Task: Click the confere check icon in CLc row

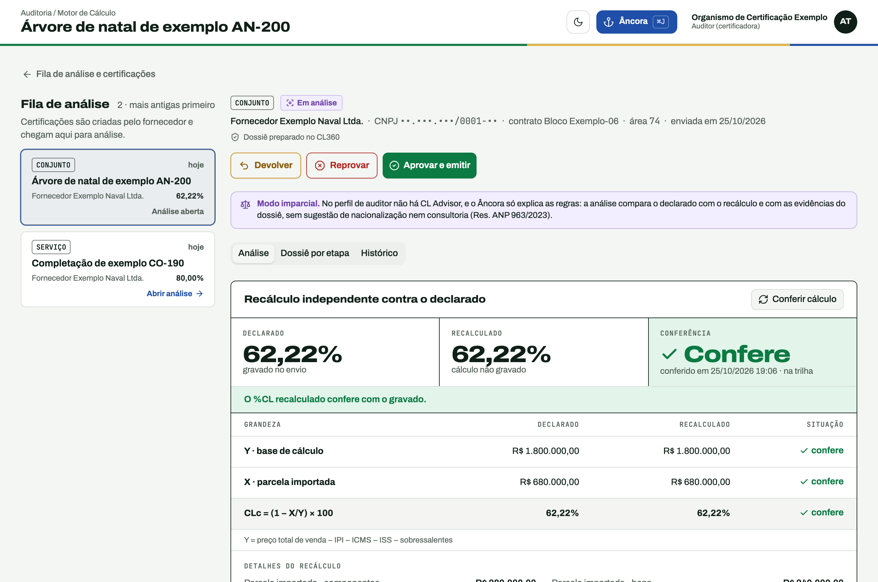Action: [x=804, y=512]
